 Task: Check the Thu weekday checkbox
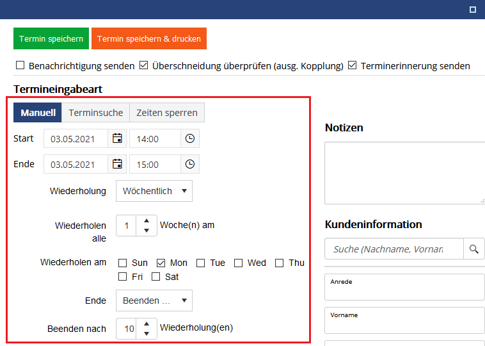[280, 263]
